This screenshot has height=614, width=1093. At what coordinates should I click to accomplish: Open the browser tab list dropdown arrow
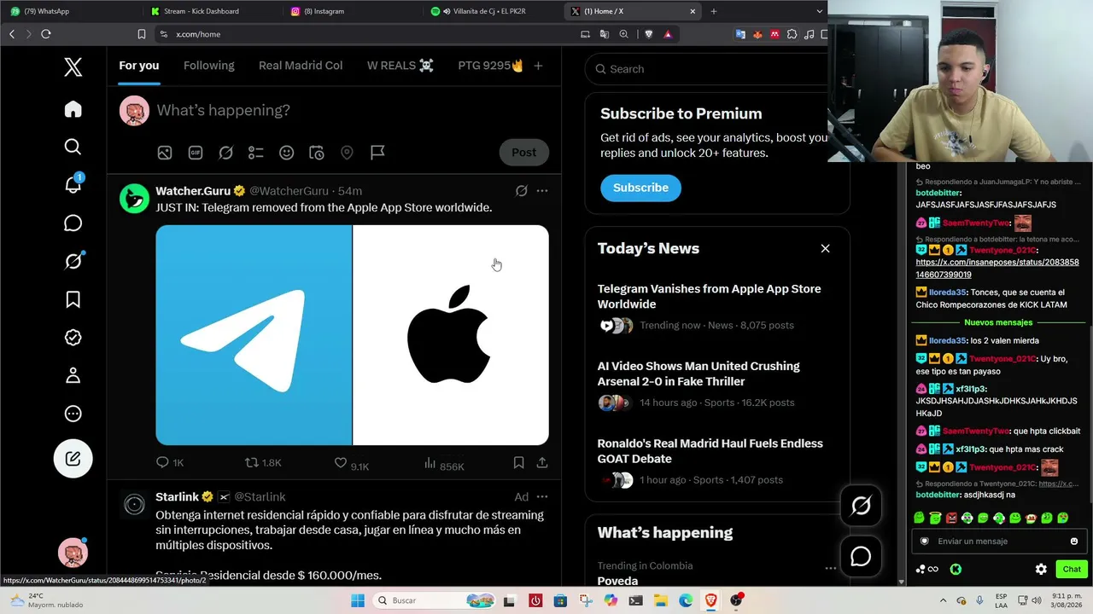820,11
